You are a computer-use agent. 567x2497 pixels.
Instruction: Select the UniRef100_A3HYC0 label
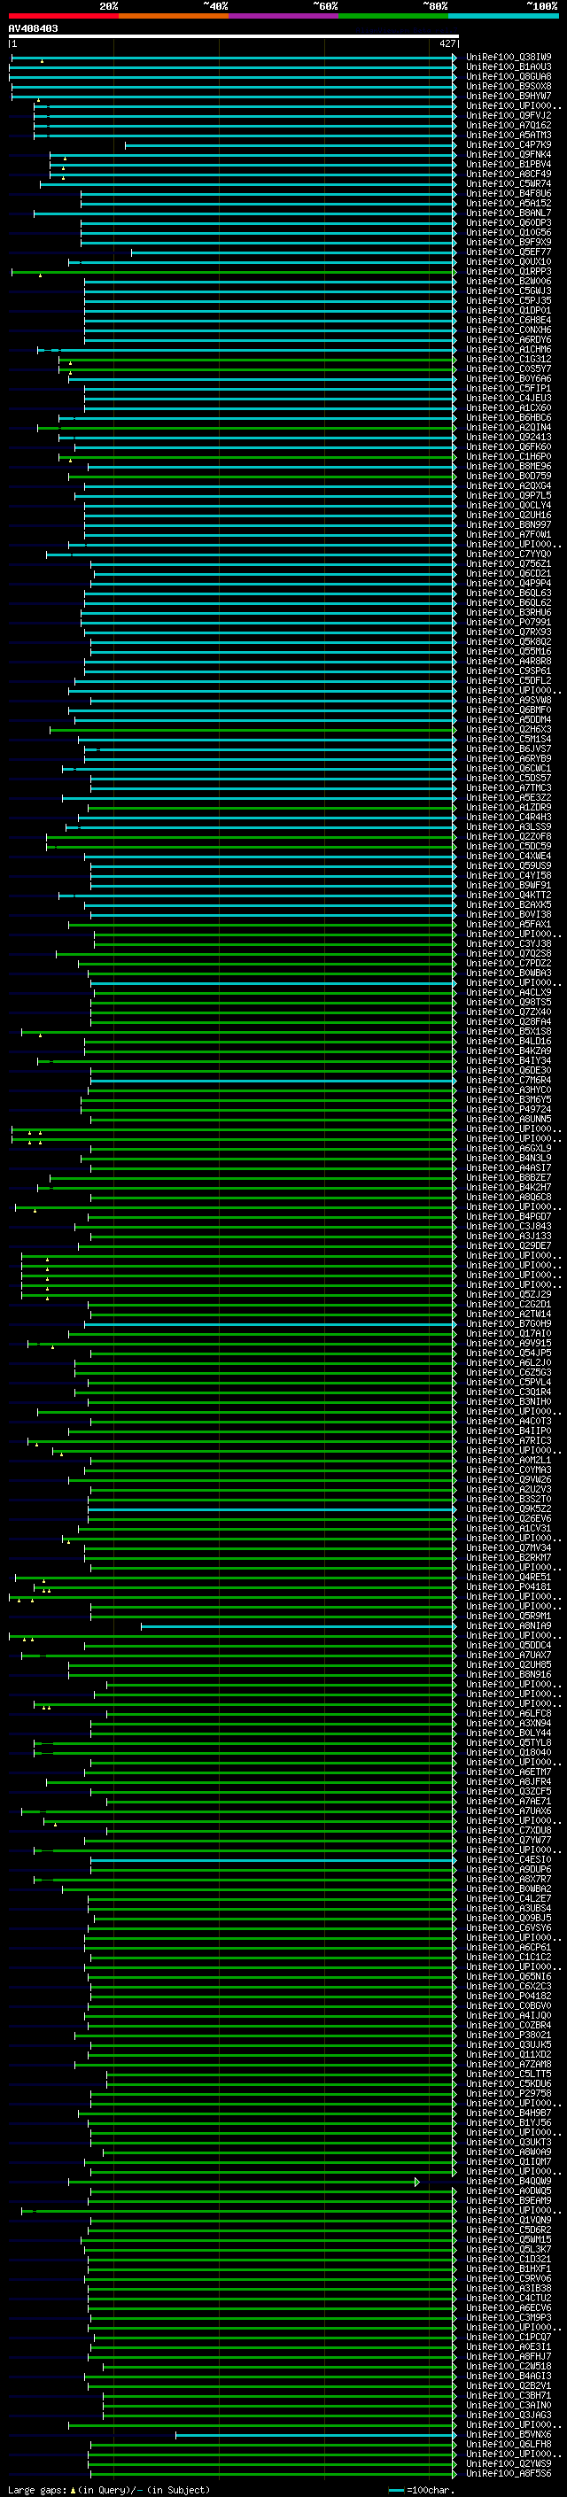[509, 1090]
